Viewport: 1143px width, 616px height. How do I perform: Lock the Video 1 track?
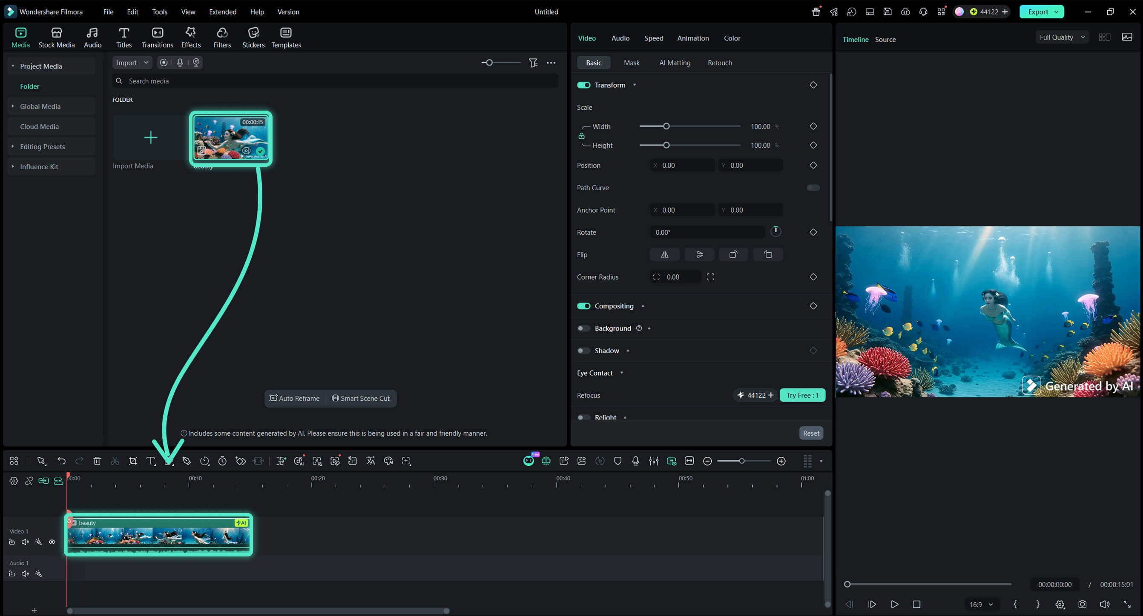12,542
